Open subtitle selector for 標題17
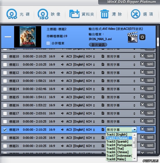This screenshot has width=160, height=163. click(134, 114)
